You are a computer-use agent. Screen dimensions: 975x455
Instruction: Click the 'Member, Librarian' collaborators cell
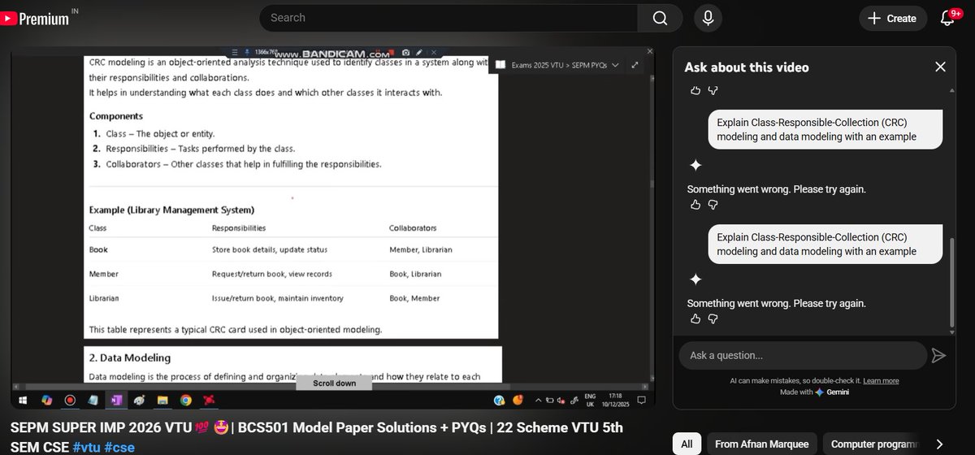pos(421,249)
